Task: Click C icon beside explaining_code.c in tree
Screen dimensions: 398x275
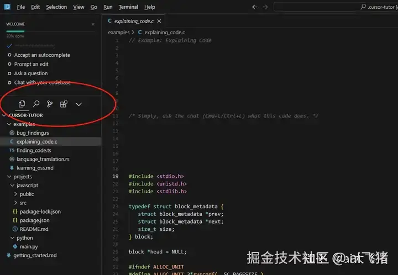Action: 12,141
